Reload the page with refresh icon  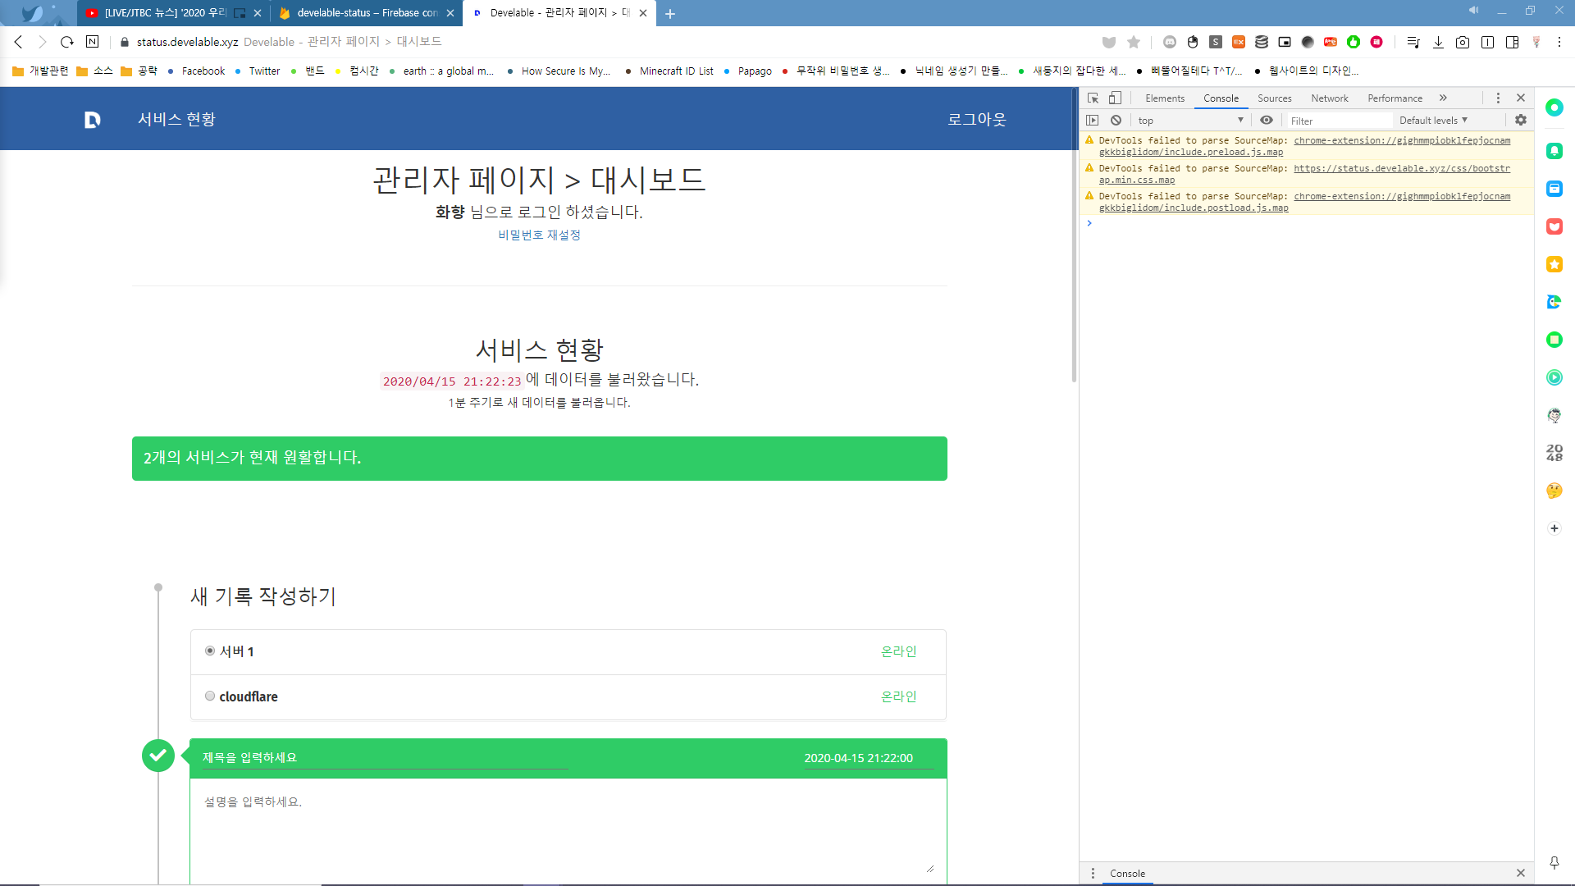click(67, 42)
